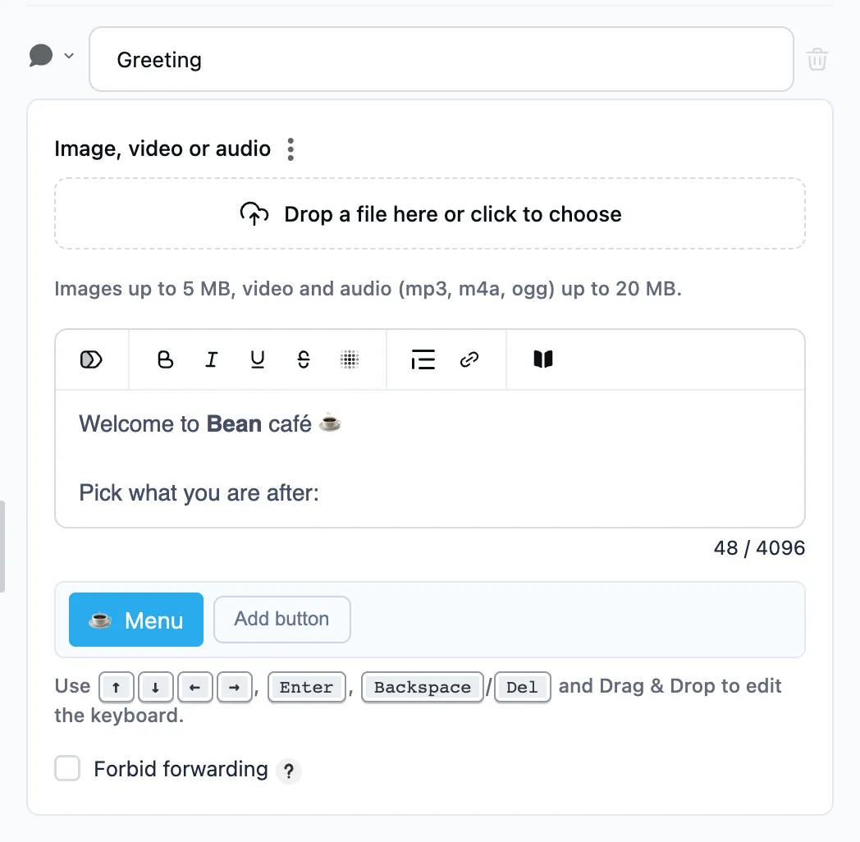The height and width of the screenshot is (842, 860).
Task: Click the Image, video or audio label
Action: tap(162, 149)
